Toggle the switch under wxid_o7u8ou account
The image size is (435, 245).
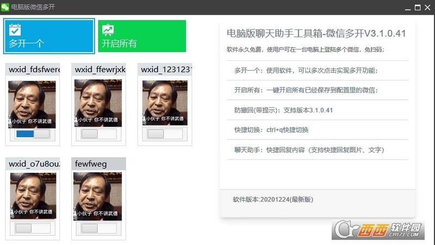coord(33,228)
